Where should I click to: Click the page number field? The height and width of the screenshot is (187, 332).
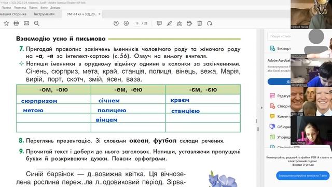click(137, 23)
